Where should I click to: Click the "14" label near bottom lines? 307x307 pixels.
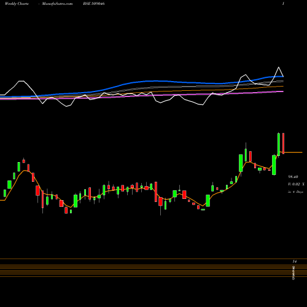(295, 262)
